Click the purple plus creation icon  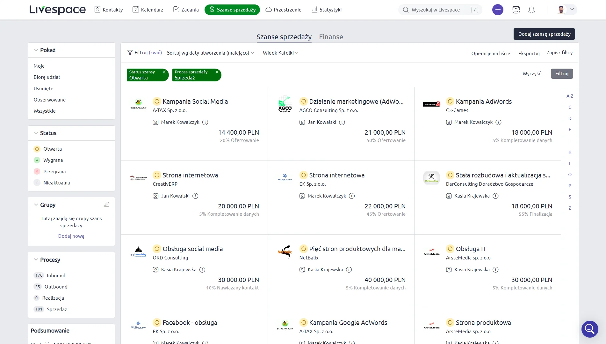(498, 10)
